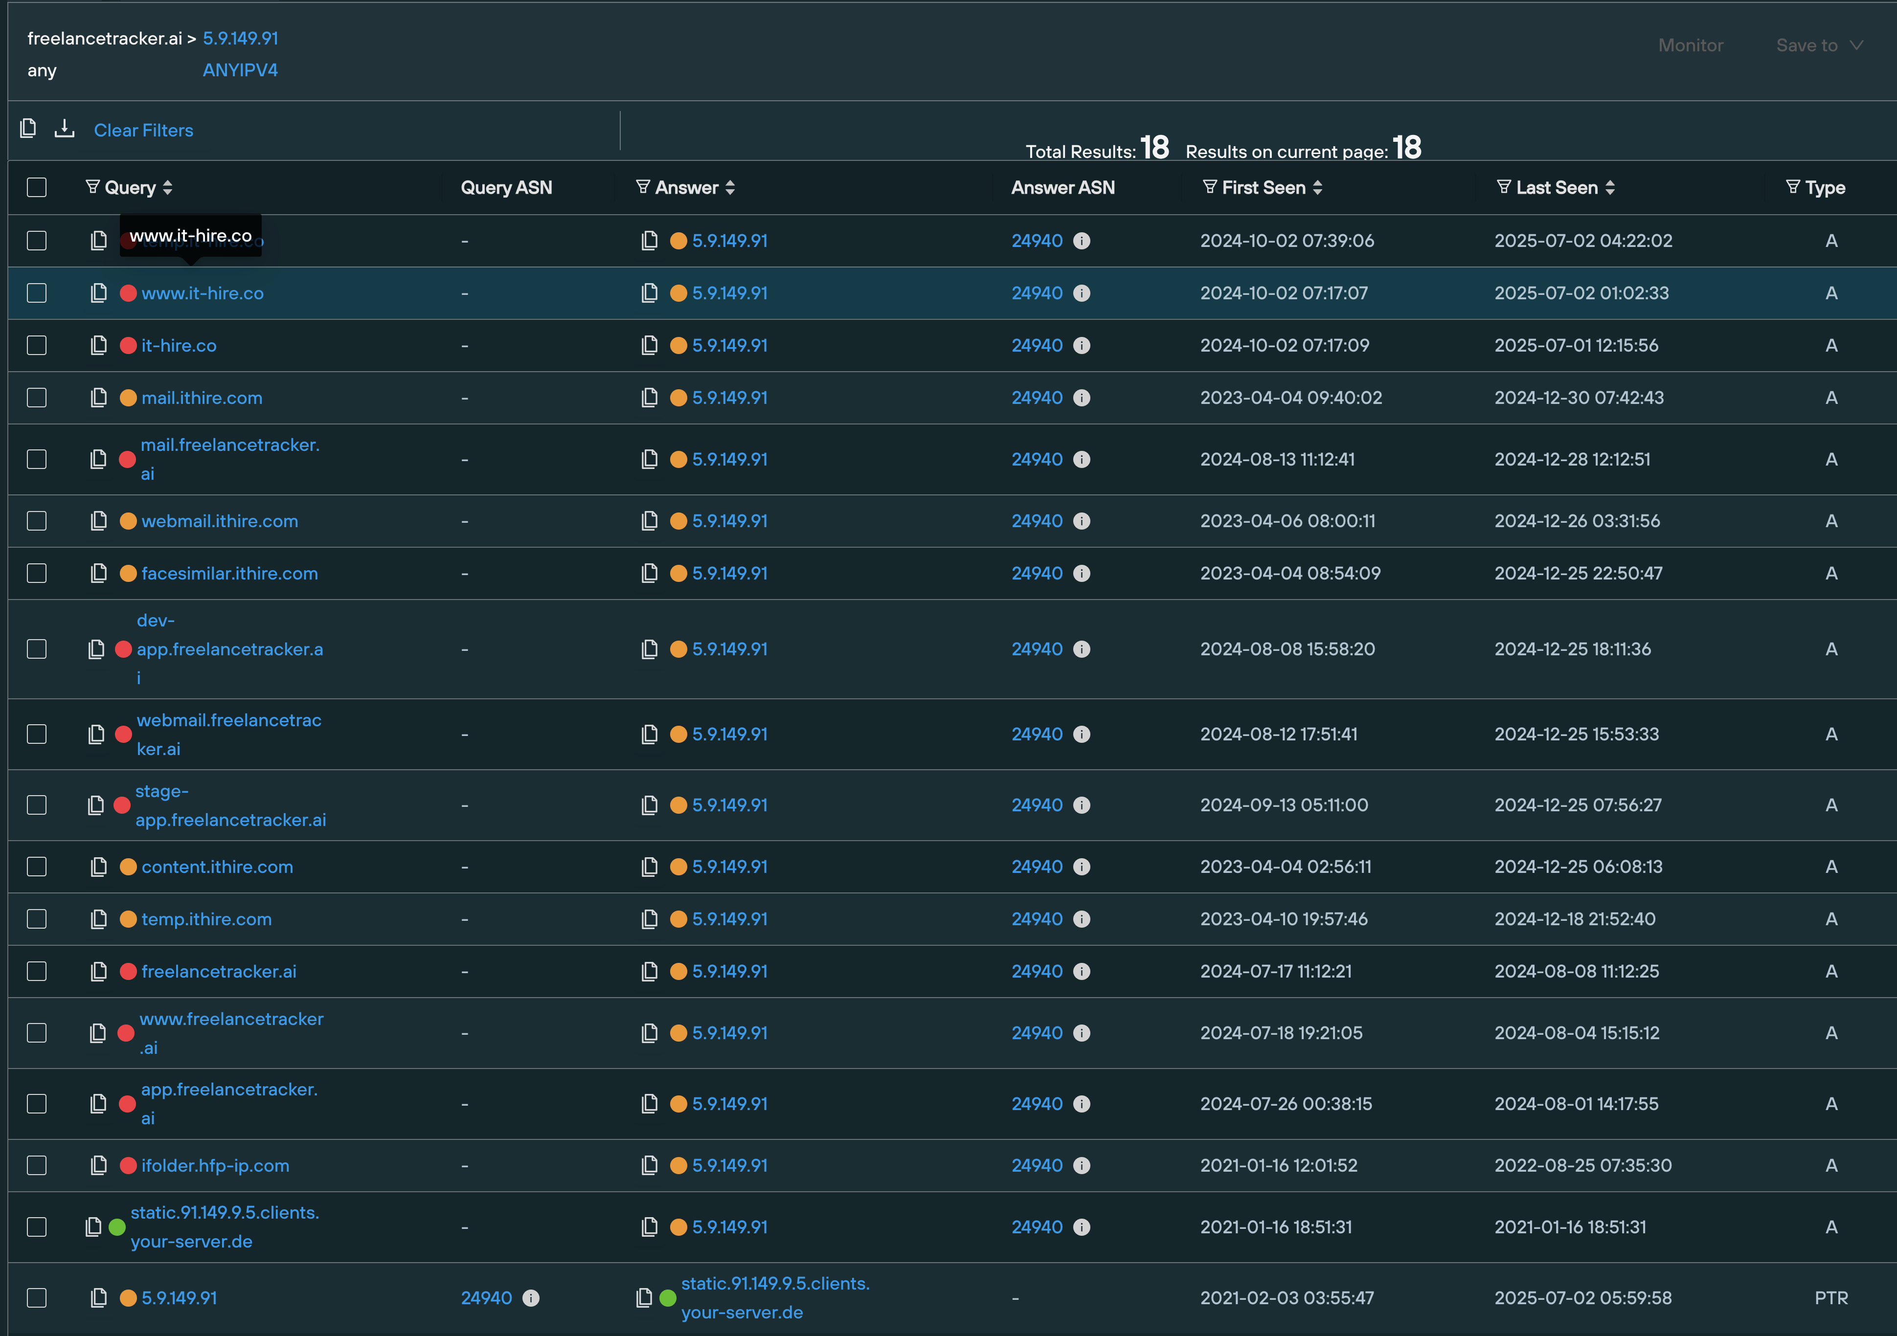The width and height of the screenshot is (1897, 1336).
Task: Click the download results icon
Action: [65, 129]
